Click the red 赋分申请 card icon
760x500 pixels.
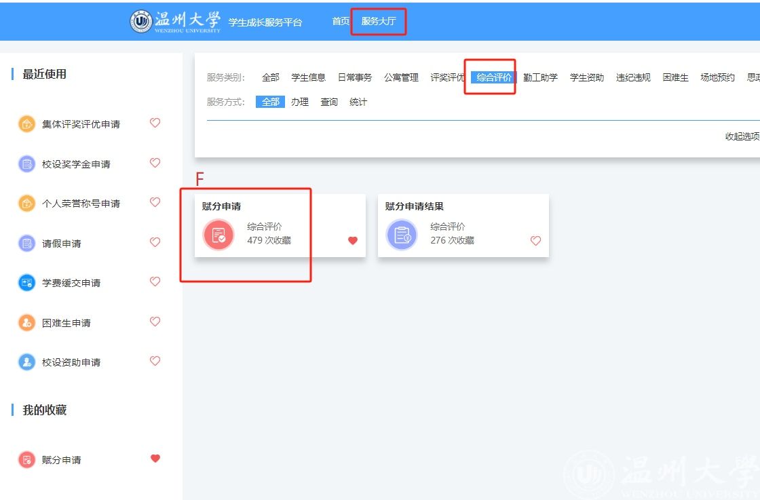[x=218, y=235]
